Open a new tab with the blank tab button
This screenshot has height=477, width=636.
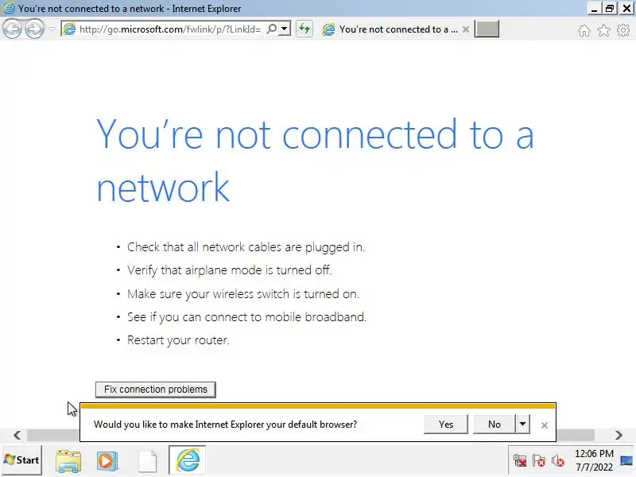487,29
